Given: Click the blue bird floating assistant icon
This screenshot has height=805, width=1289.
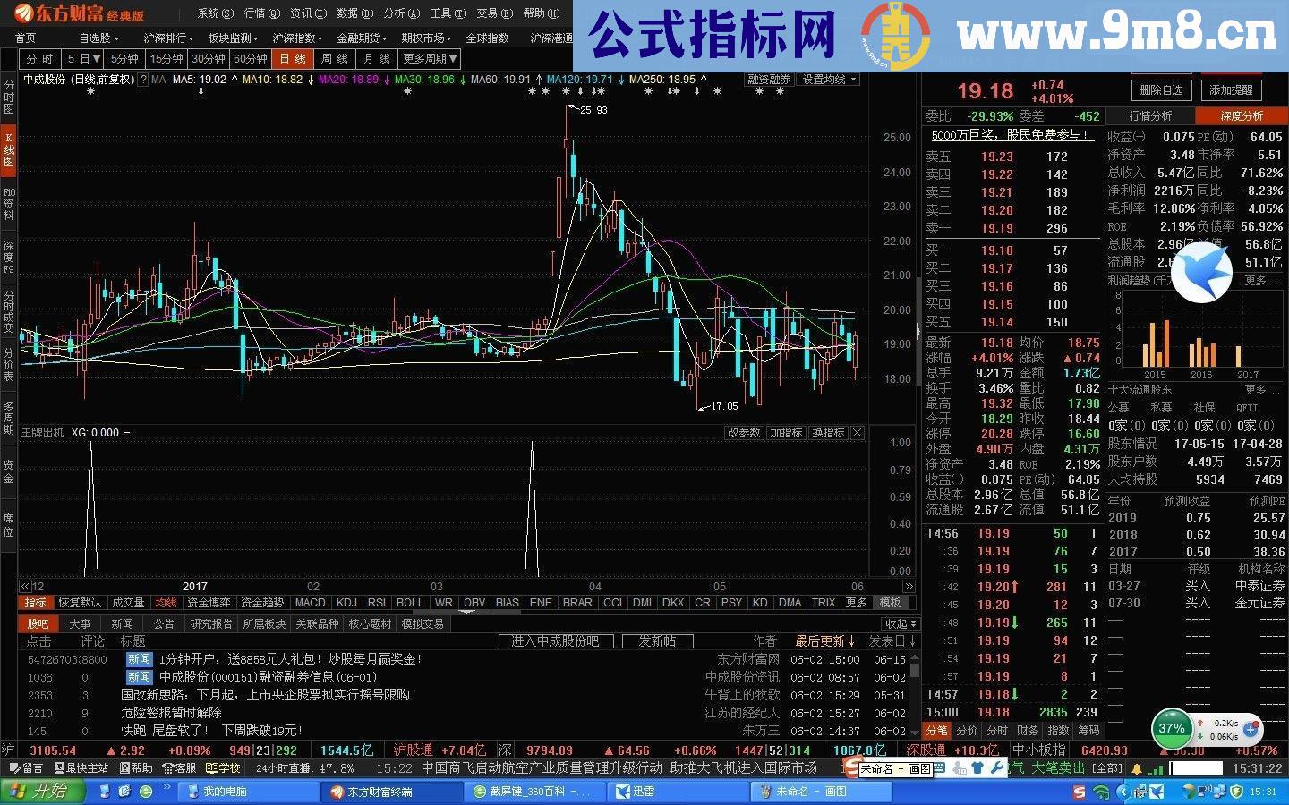Looking at the screenshot, I should click(x=1202, y=272).
